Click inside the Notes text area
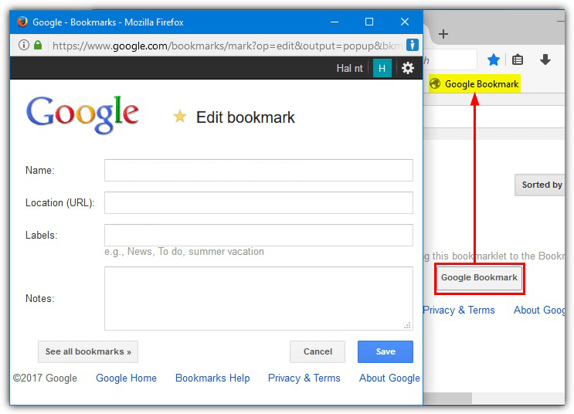 click(x=259, y=298)
